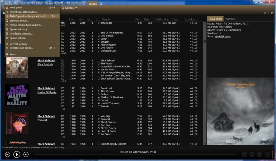The image size is (276, 161).
Task: Expand the (12) tracks arrow under Damaged Soul
Action: [63, 53]
